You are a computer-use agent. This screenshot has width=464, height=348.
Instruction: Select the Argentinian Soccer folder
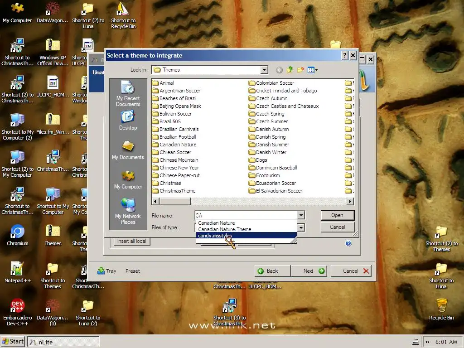pos(176,91)
